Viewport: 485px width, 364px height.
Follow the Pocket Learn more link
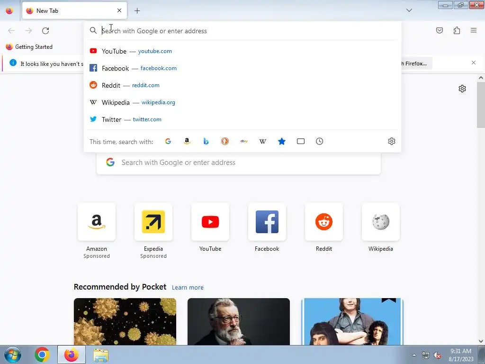(188, 288)
